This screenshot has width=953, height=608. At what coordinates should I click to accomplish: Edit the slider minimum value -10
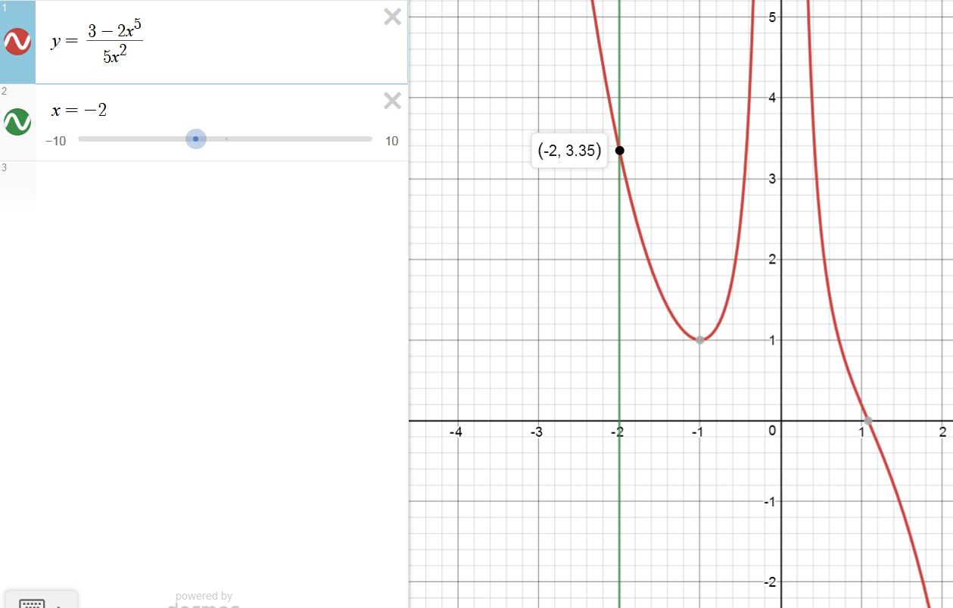click(x=55, y=142)
